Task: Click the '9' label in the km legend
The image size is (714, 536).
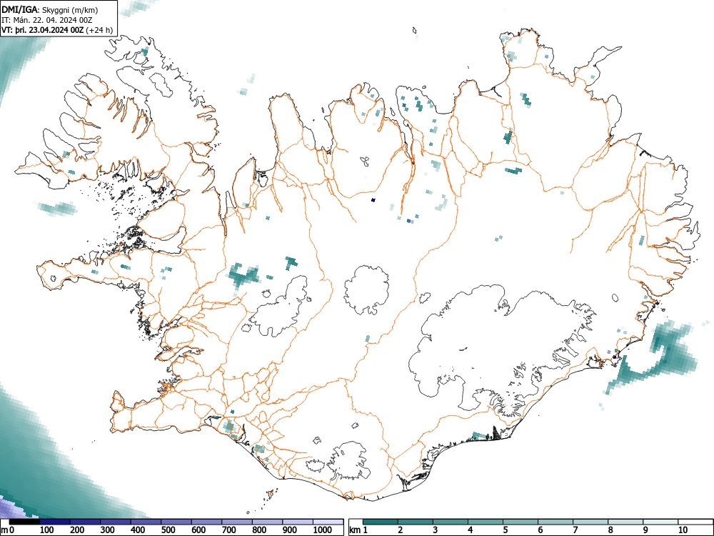Action: (645, 530)
